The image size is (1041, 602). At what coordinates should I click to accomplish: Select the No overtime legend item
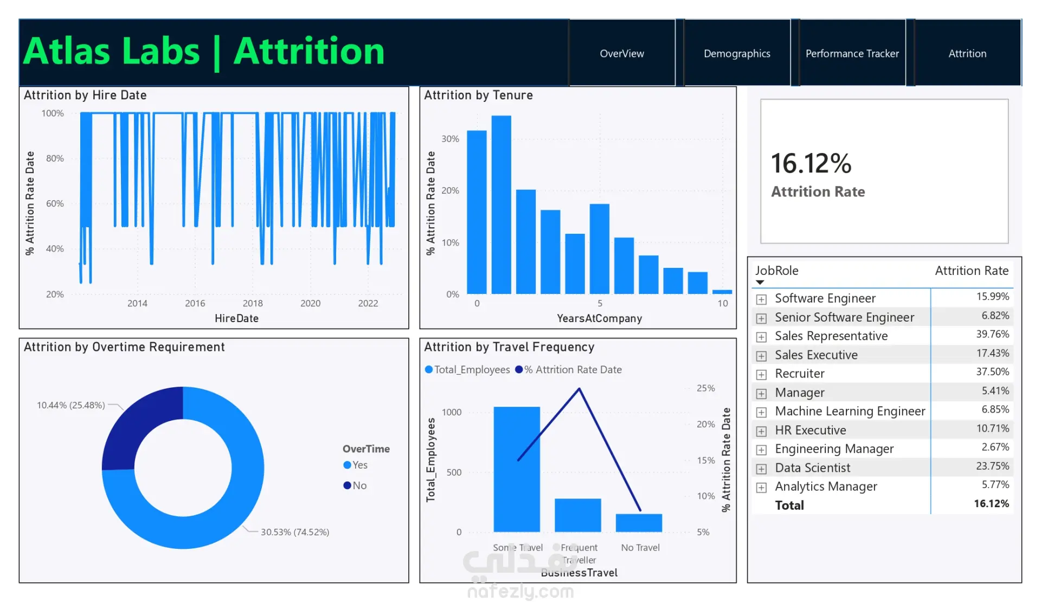click(355, 485)
